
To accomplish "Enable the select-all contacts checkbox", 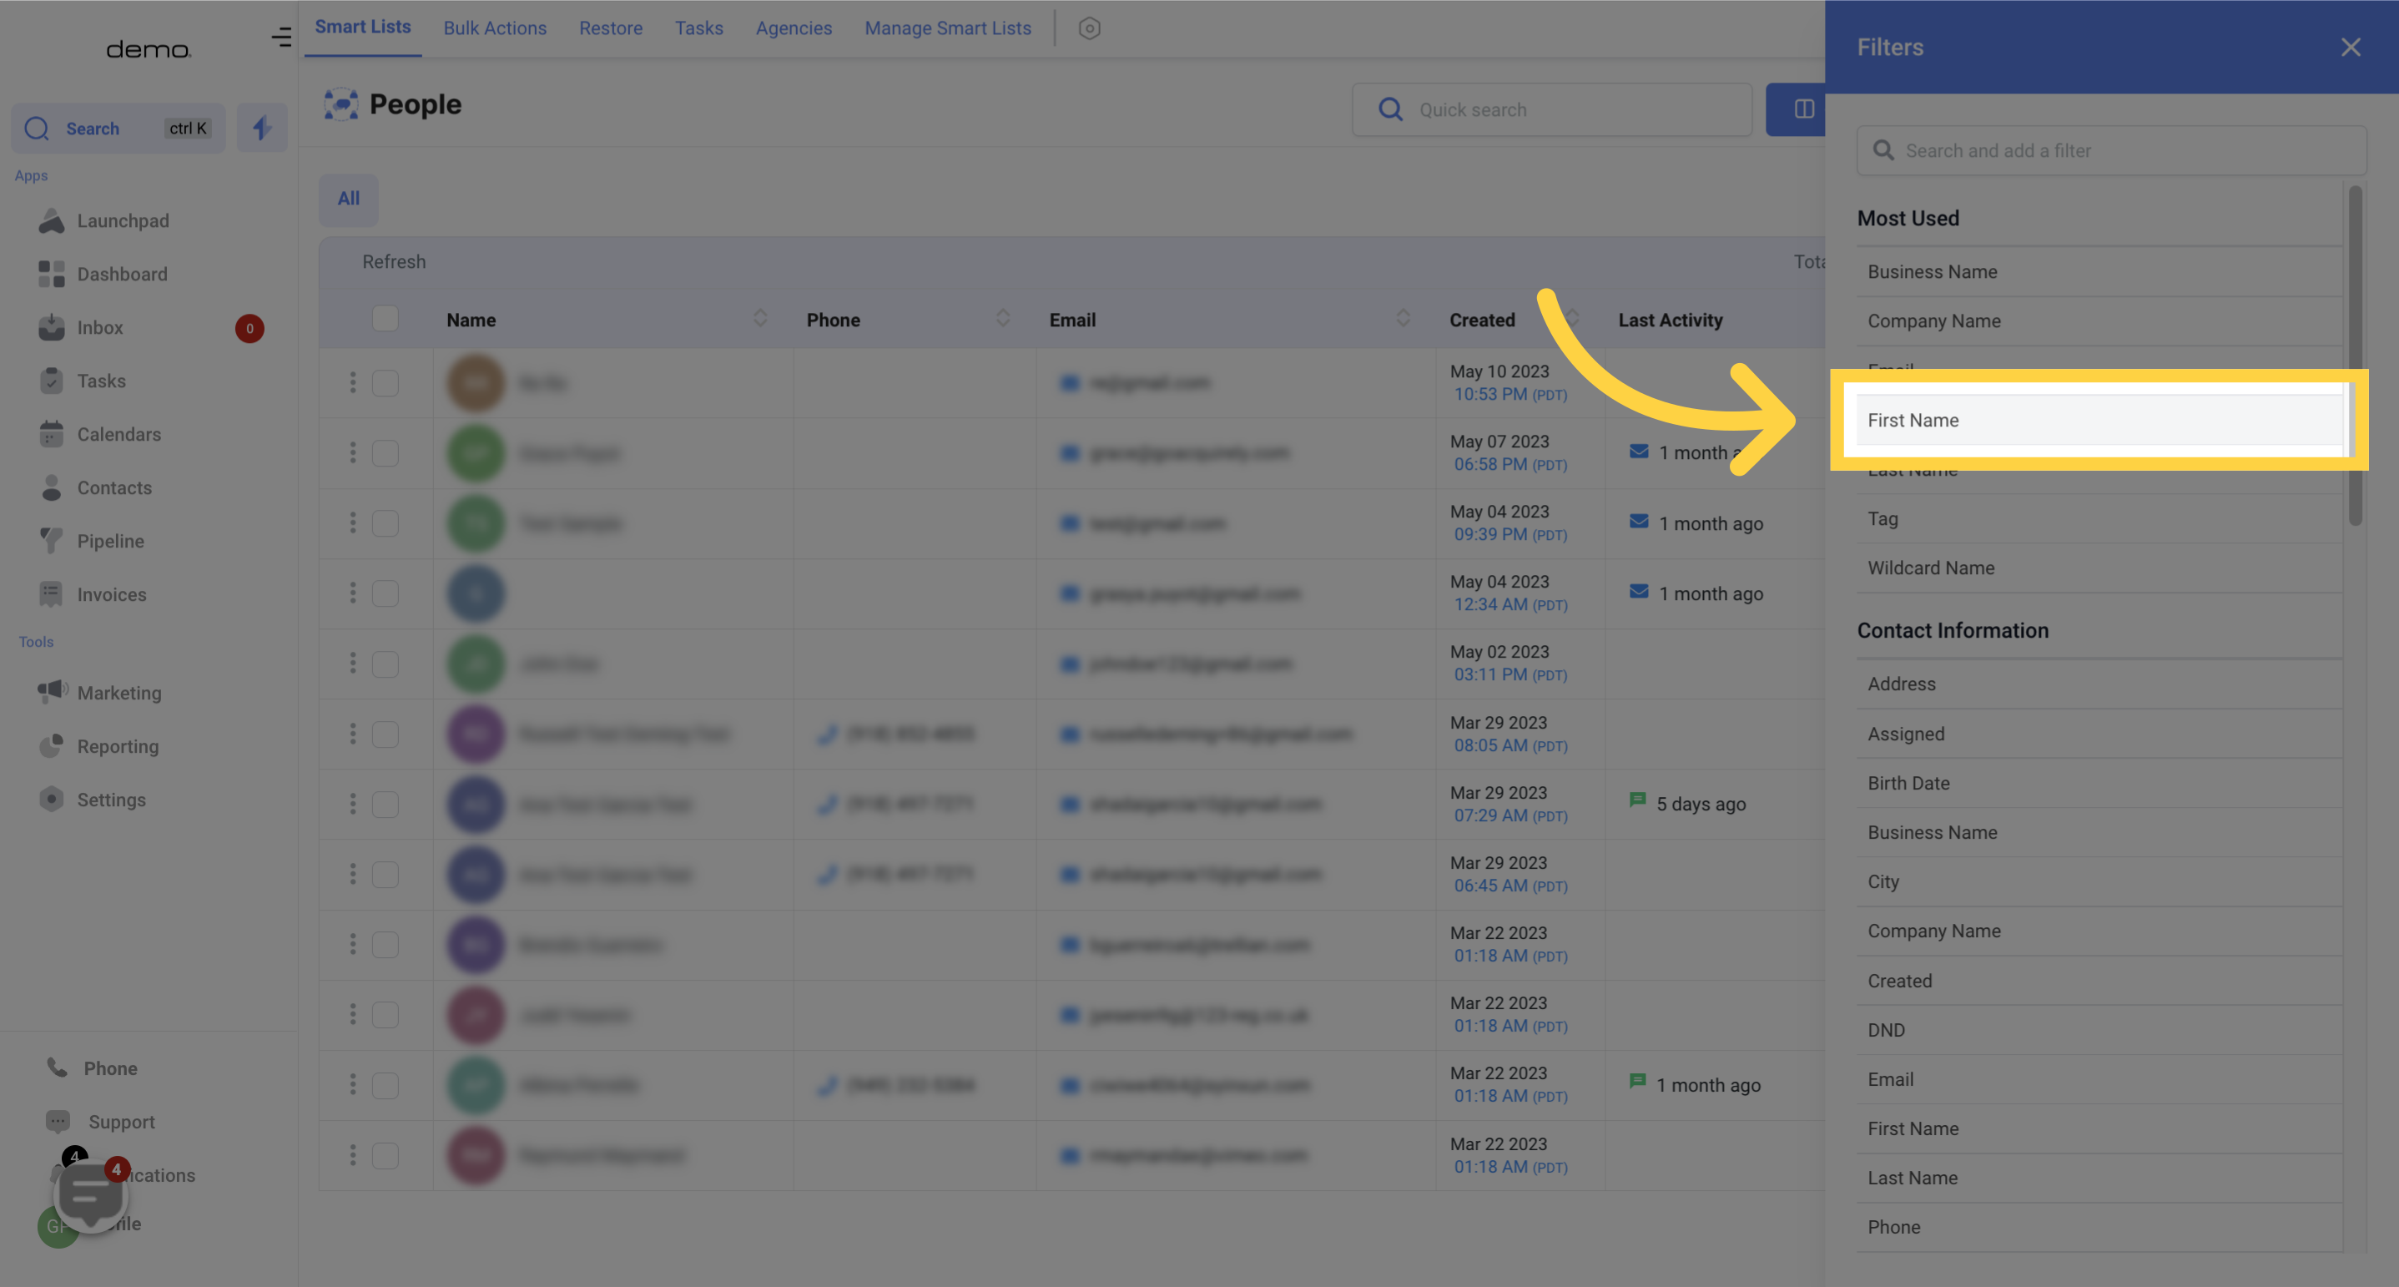I will pos(384,317).
